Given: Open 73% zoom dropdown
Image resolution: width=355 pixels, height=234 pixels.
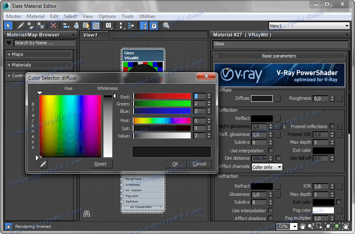Looking at the screenshot, I should 295,226.
